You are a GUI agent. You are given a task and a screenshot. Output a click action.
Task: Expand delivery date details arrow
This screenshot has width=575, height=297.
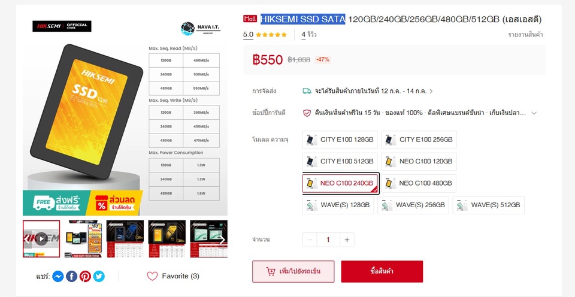click(431, 91)
